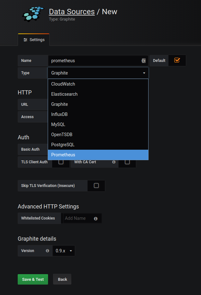The height and width of the screenshot is (295, 201).
Task: Click the info icon beside Whitelisted Cookies input
Action: (x=96, y=219)
